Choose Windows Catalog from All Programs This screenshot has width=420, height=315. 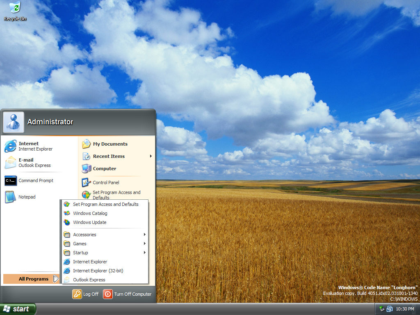[105, 213]
